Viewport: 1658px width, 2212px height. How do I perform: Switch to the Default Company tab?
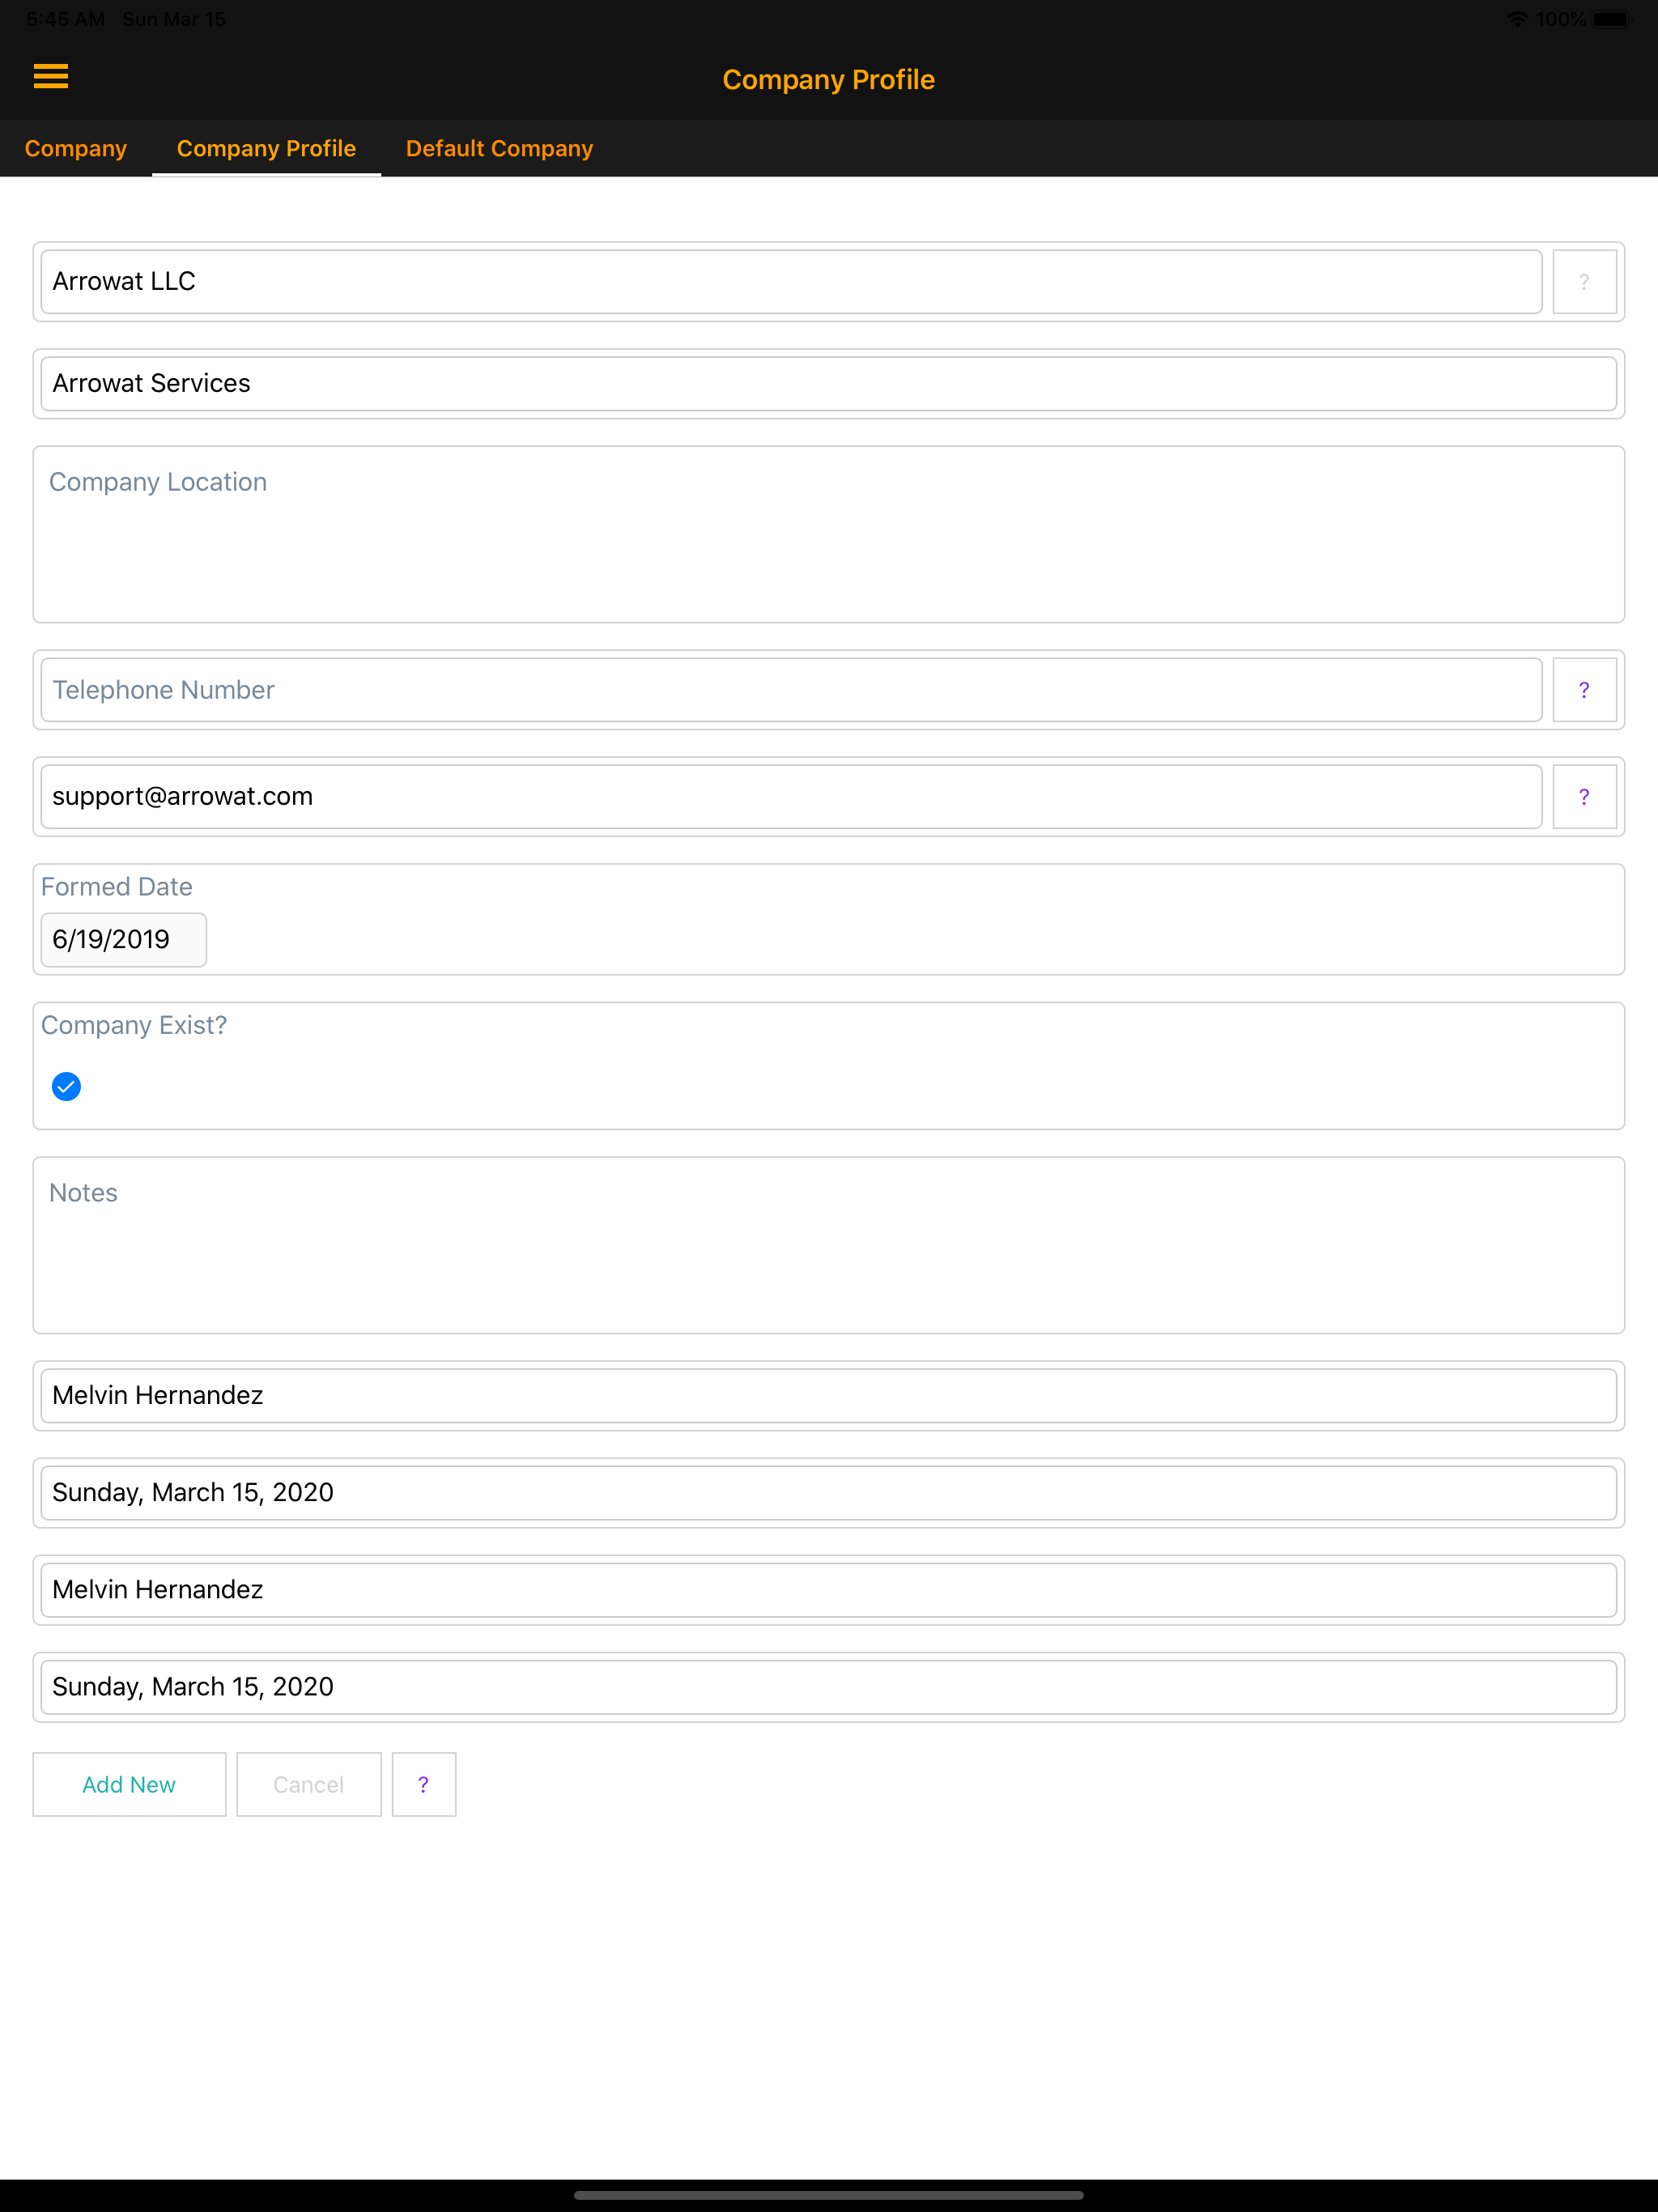click(x=499, y=148)
